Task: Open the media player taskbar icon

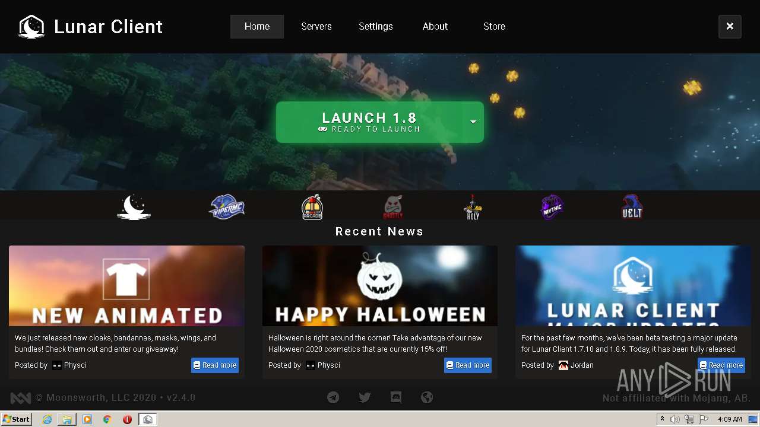Action: tap(87, 419)
